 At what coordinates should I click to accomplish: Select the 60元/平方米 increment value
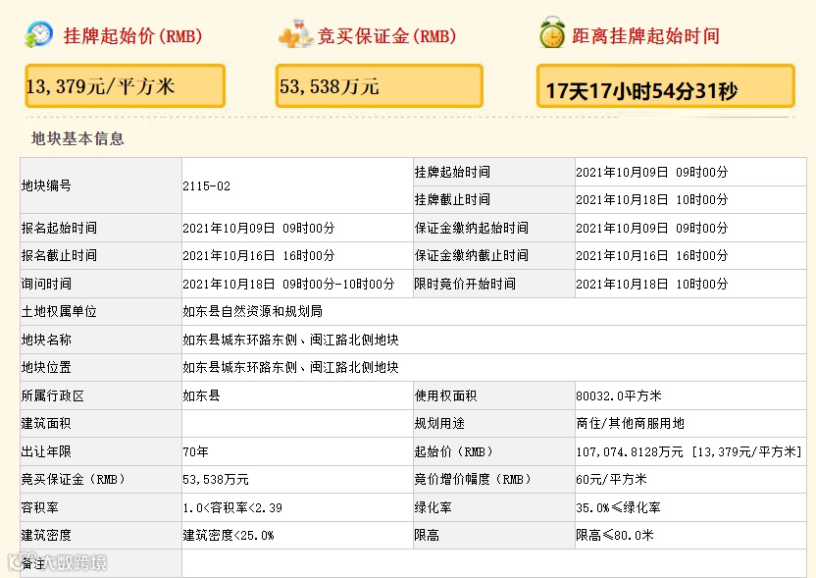point(611,479)
